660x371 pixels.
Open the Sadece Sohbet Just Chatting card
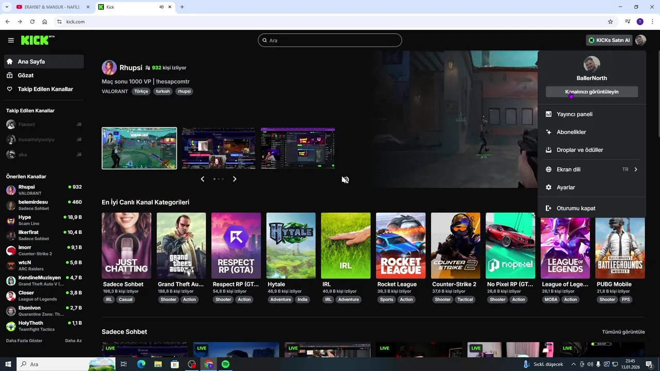[126, 246]
